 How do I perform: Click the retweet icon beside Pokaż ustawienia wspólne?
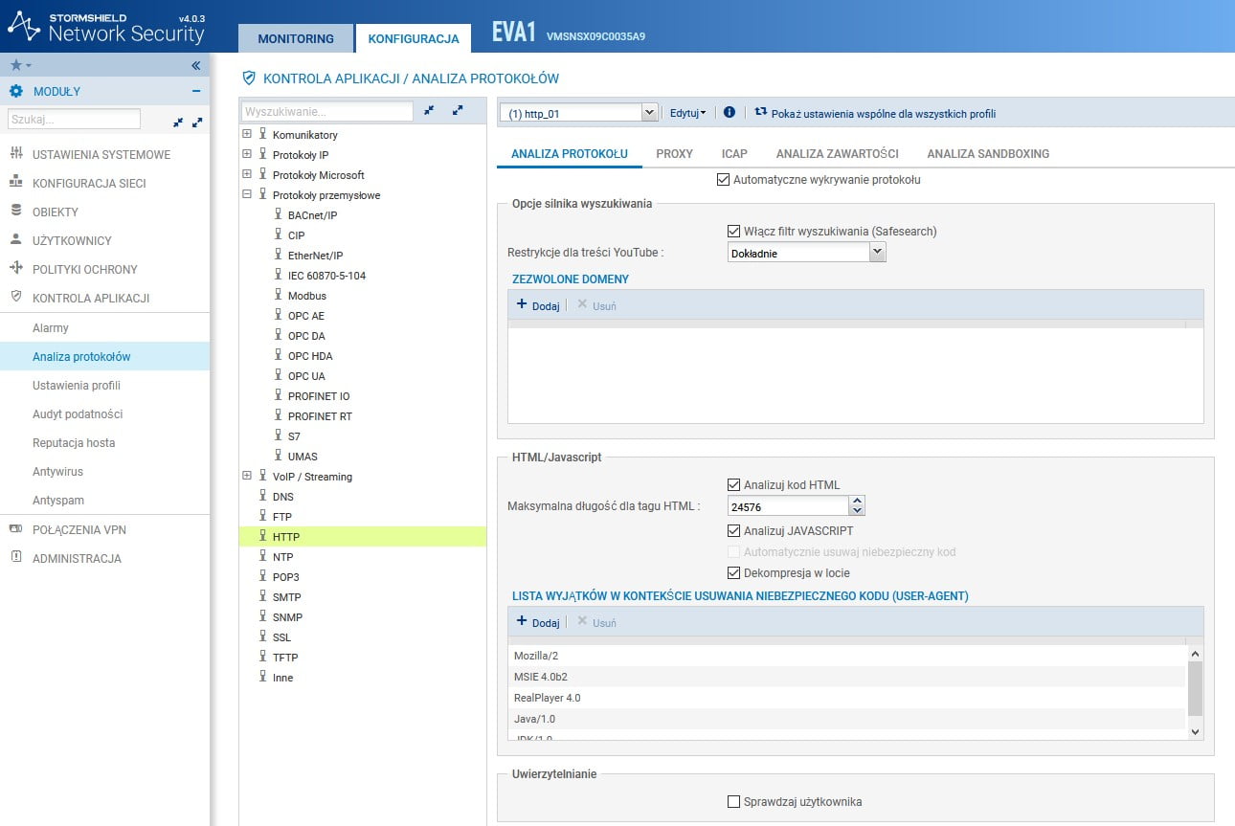(x=761, y=112)
